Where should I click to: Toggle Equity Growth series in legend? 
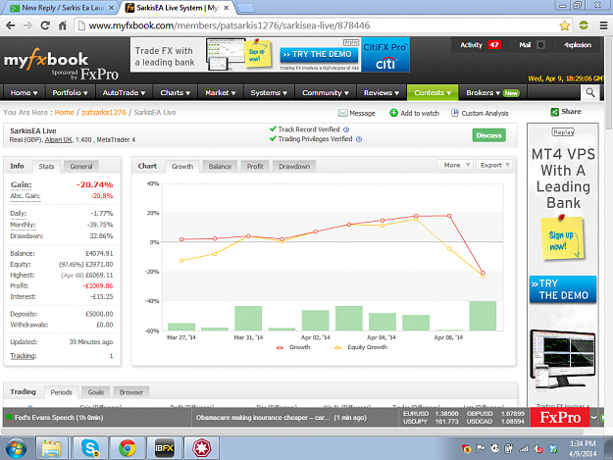tap(361, 347)
